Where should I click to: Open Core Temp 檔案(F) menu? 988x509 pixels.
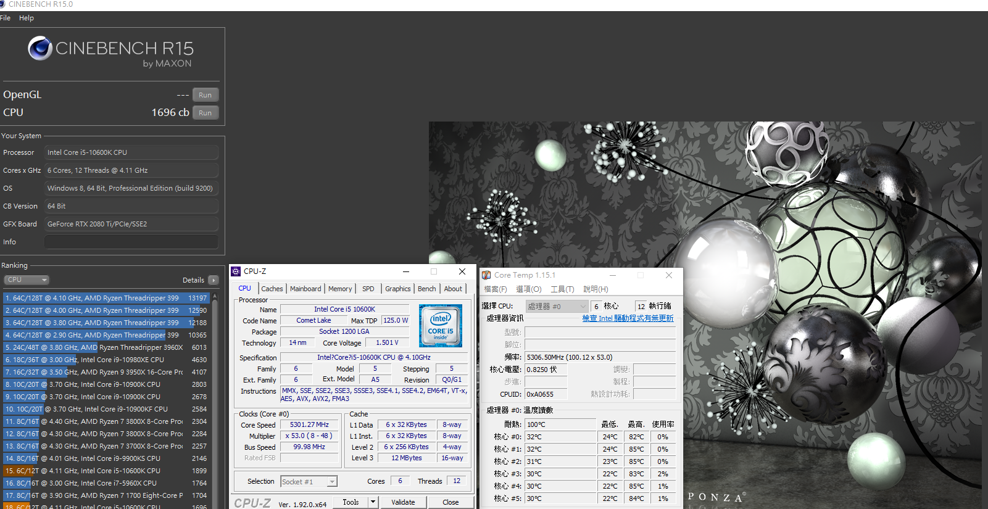[496, 289]
